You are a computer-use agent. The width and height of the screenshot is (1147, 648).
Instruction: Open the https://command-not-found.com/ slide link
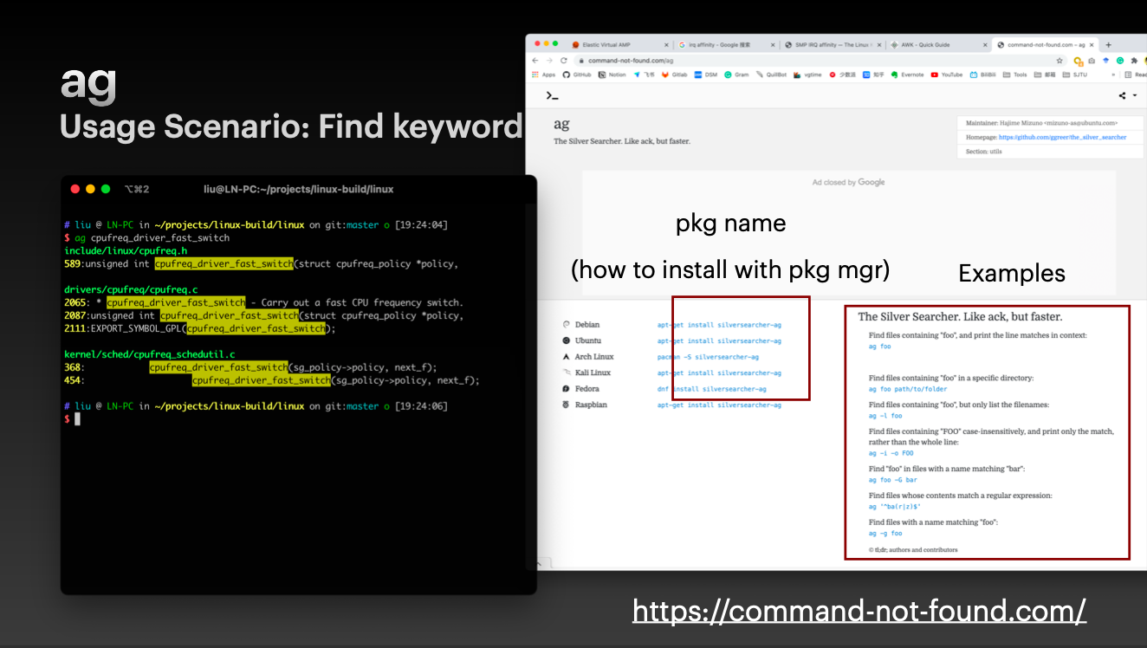pos(859,610)
